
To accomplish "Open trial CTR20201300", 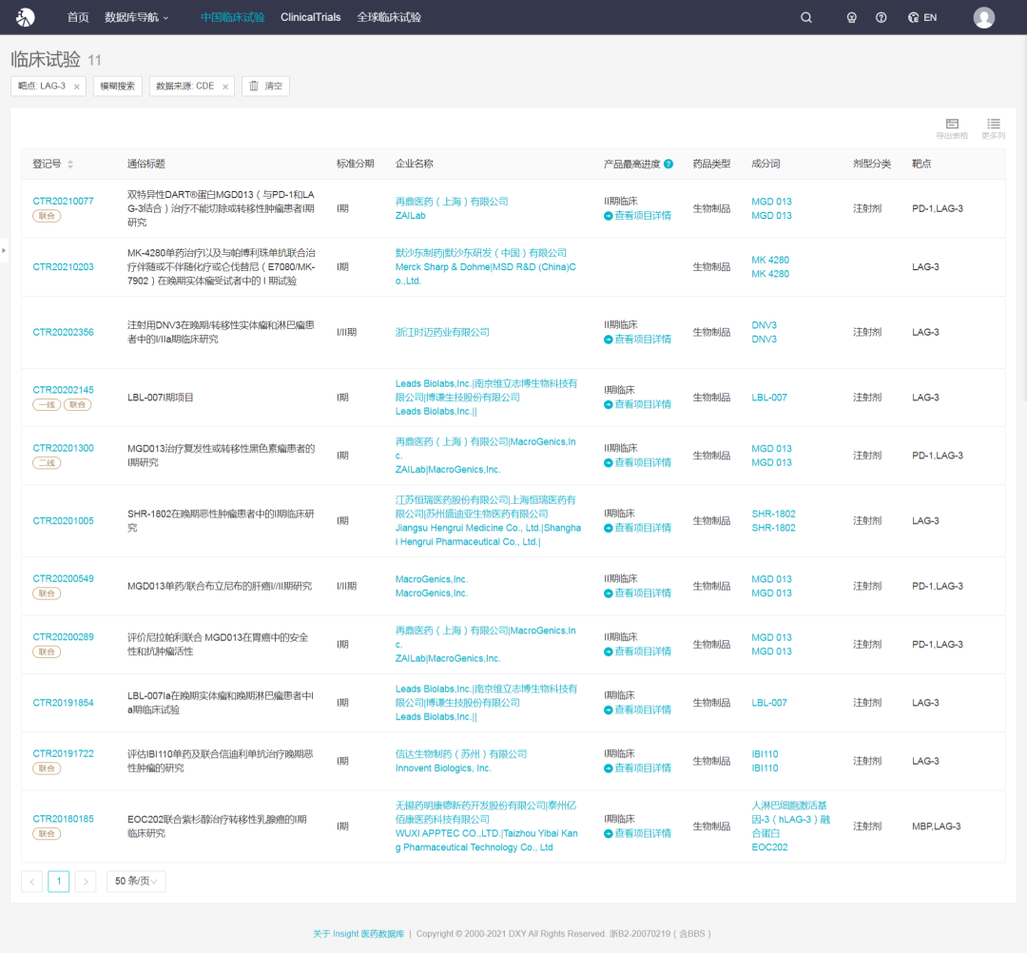I will (64, 449).
